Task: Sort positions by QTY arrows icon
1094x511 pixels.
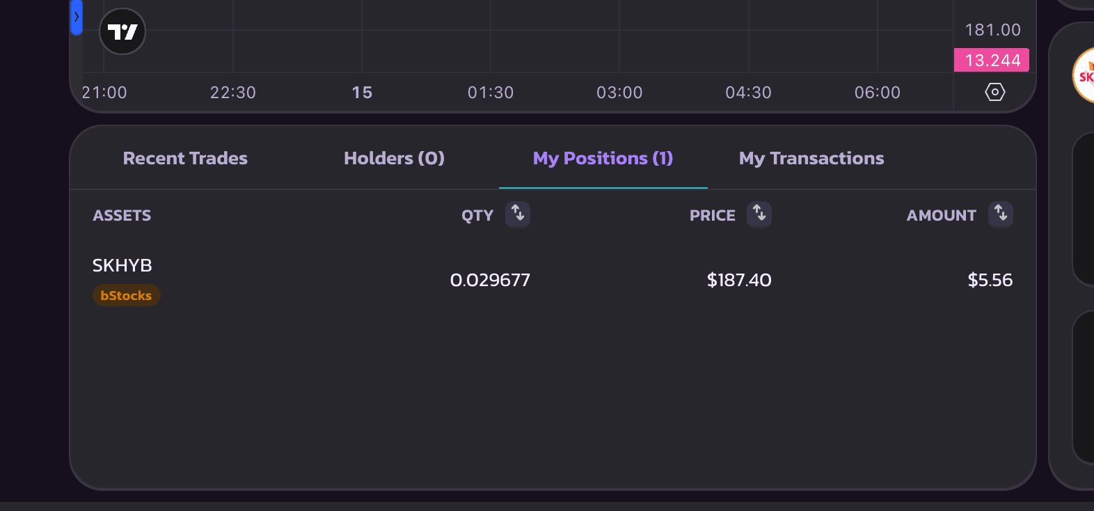Action: tap(518, 214)
